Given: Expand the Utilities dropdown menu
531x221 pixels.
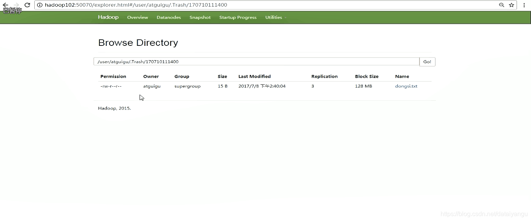Looking at the screenshot, I should point(275,17).
